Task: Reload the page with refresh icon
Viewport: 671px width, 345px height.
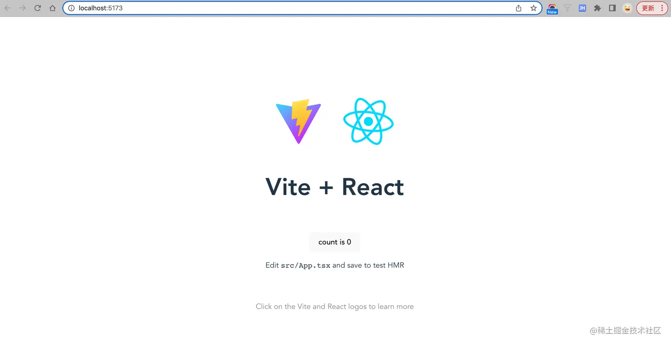Action: pos(38,8)
